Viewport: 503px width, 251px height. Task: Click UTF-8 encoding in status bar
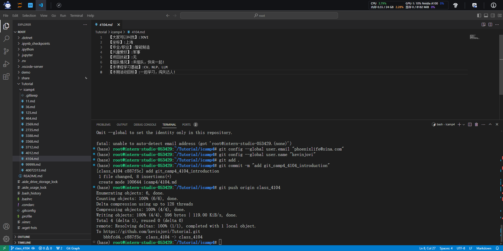[x=461, y=248]
